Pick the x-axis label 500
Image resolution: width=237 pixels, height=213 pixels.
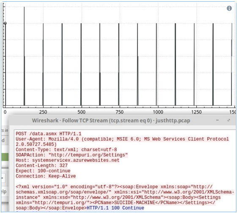click(81, 112)
